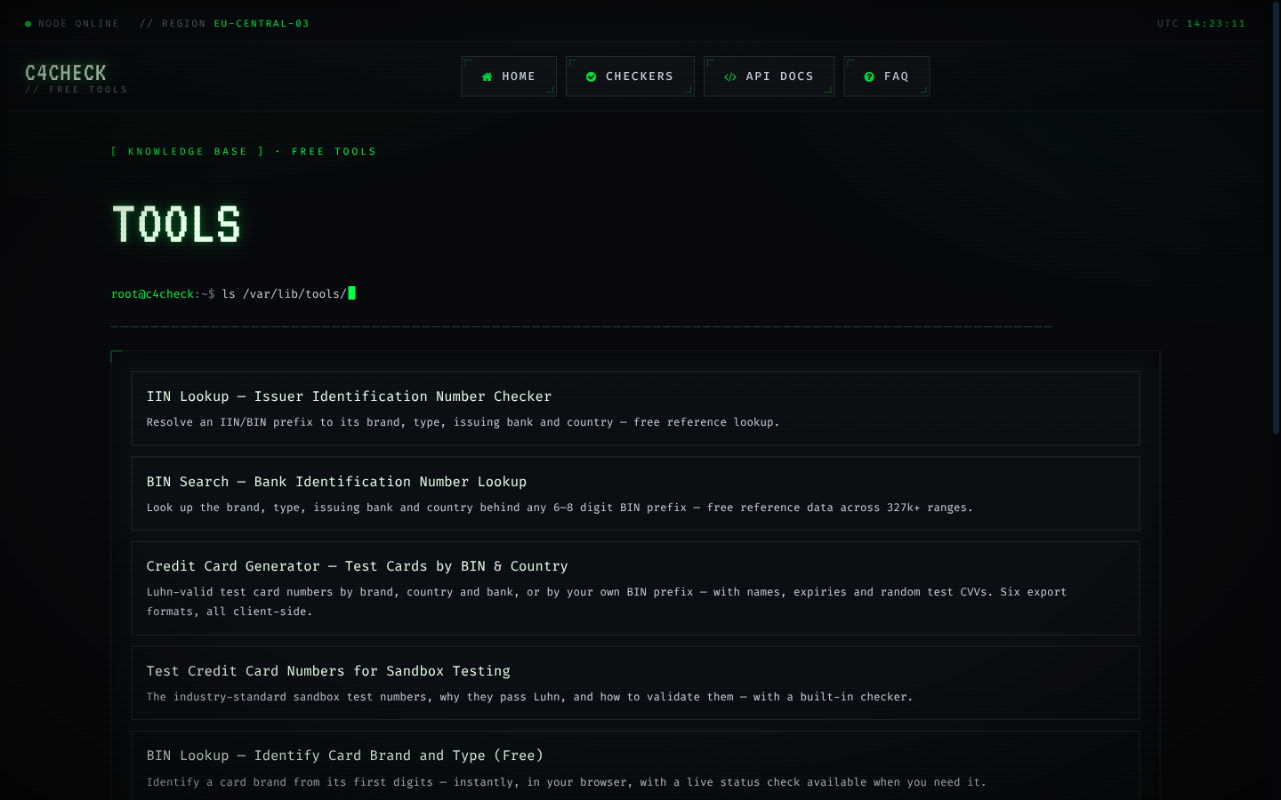Open BIN Lookup – Identify Card Brand and Type
Image resolution: width=1281 pixels, height=800 pixels.
tap(635, 765)
